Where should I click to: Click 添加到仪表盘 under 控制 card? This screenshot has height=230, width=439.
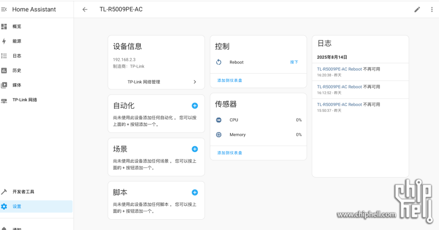(x=230, y=81)
